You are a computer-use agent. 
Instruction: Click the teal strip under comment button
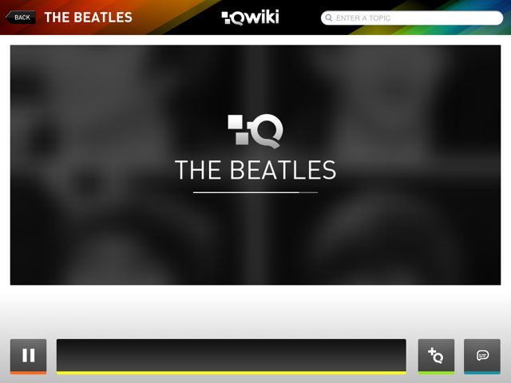(482, 373)
